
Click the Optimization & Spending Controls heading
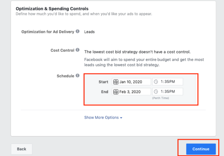pos(52,9)
